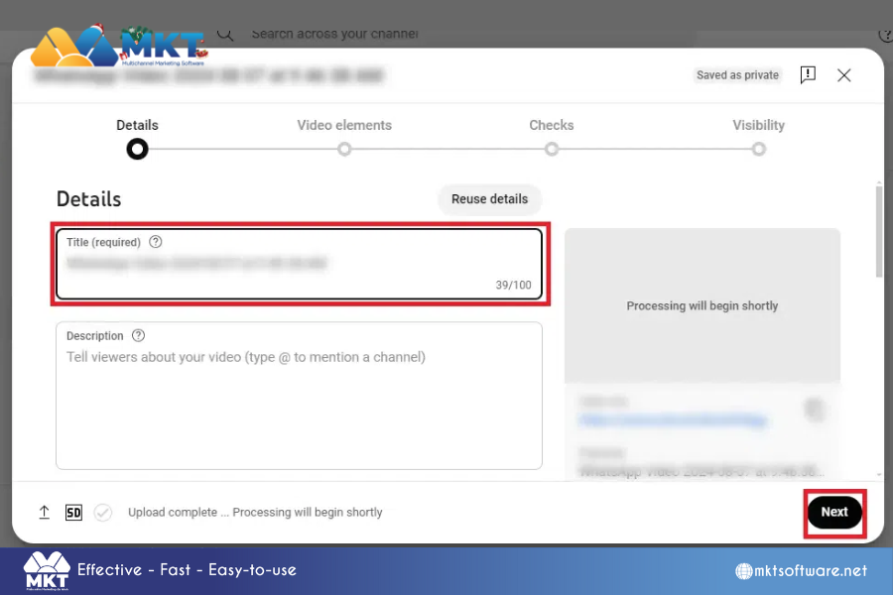Click the send feedback icon

point(808,74)
